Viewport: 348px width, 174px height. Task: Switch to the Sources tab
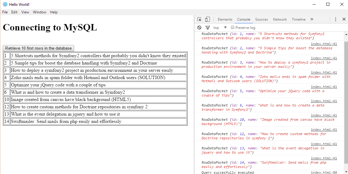261,19
